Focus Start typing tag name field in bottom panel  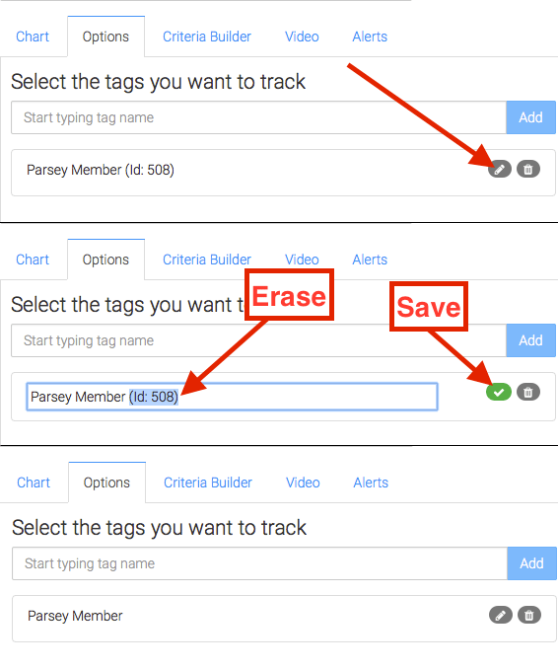pyautogui.click(x=259, y=563)
